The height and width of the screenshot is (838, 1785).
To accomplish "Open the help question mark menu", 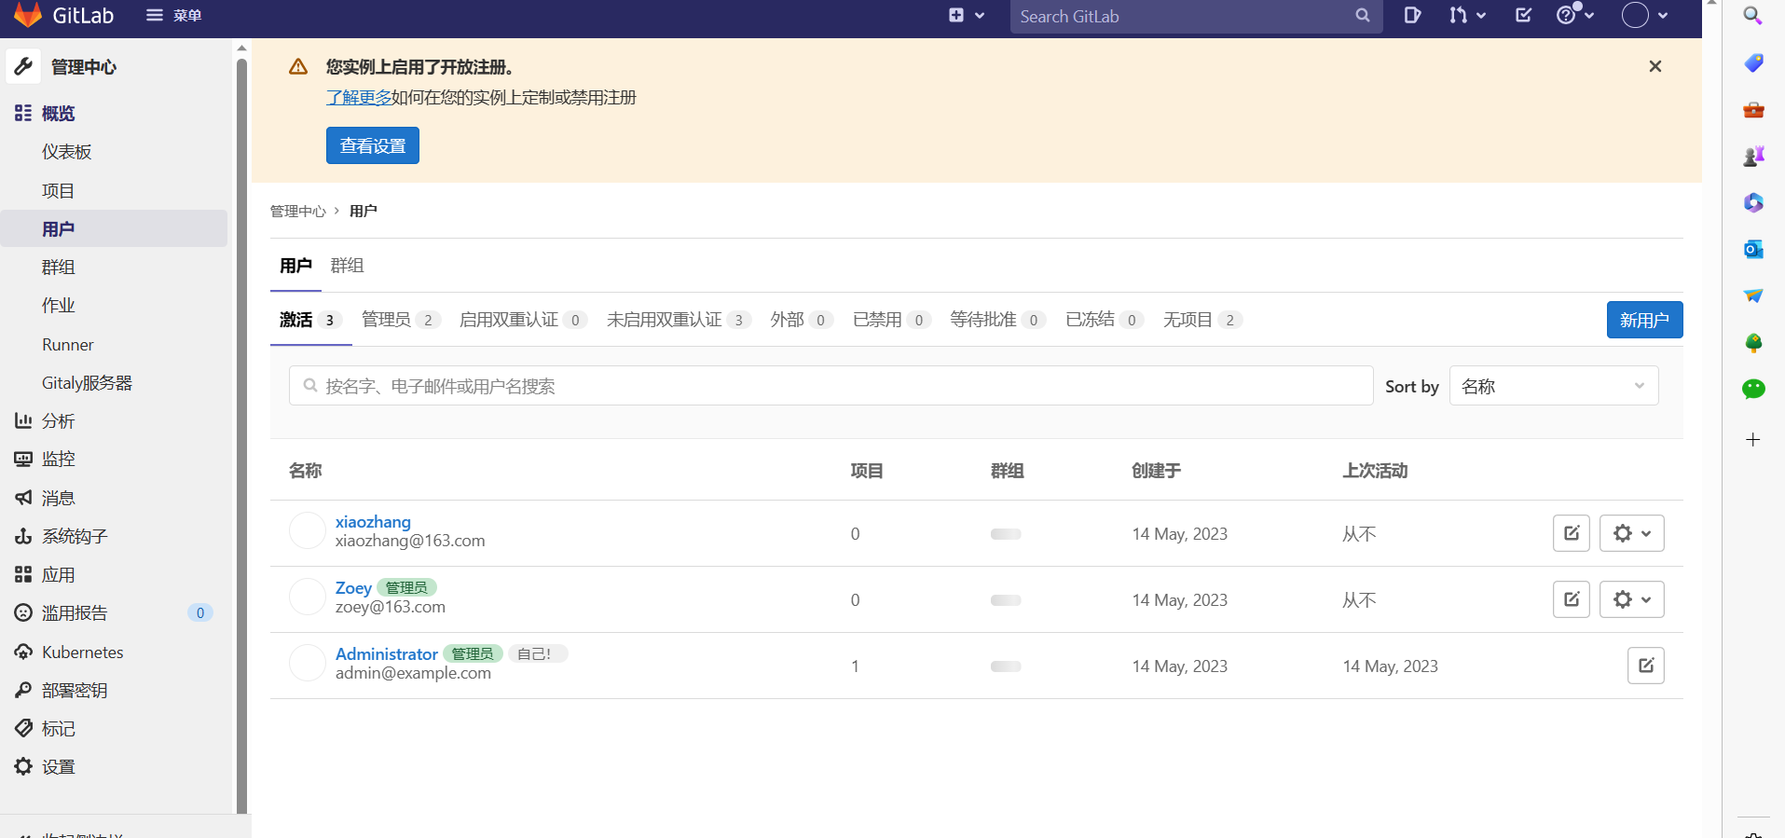I will pyautogui.click(x=1575, y=16).
